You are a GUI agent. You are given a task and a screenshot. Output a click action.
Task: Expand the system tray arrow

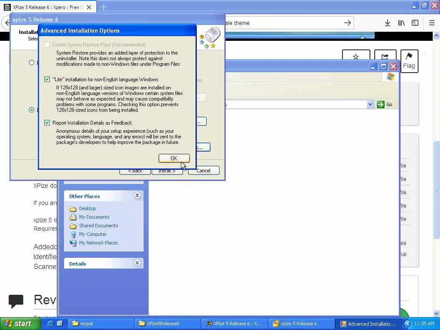point(408,324)
